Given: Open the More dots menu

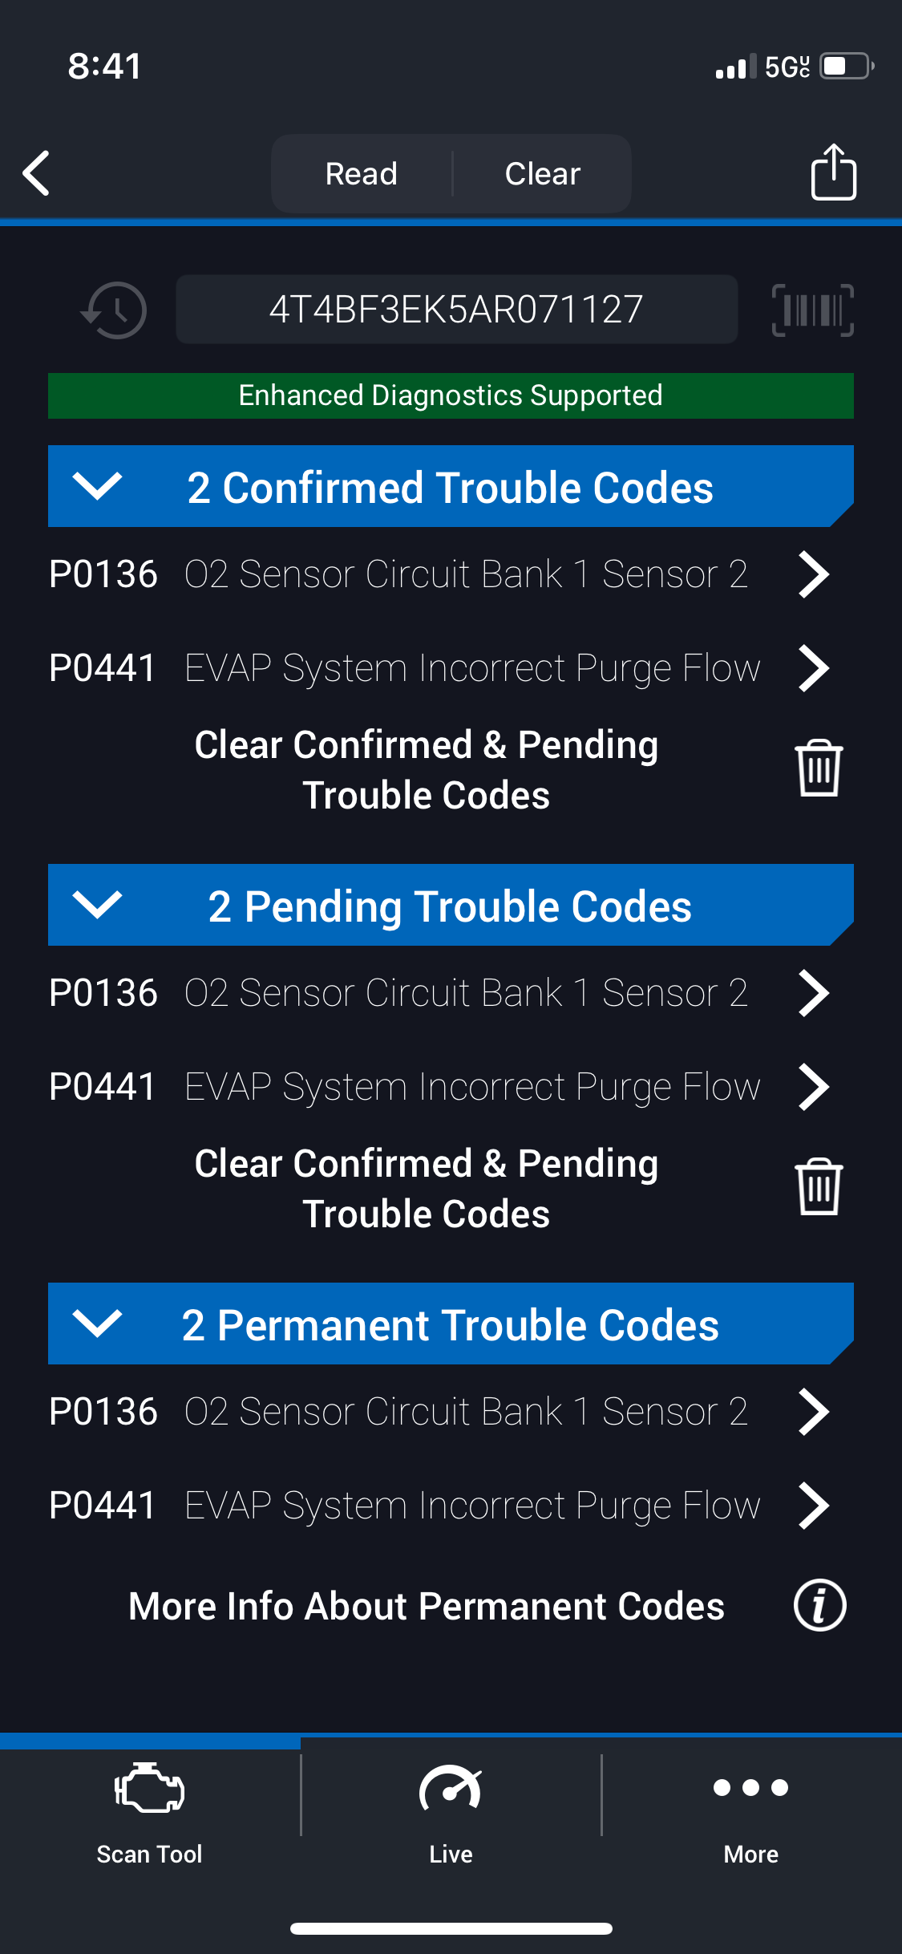Looking at the screenshot, I should [750, 1788].
